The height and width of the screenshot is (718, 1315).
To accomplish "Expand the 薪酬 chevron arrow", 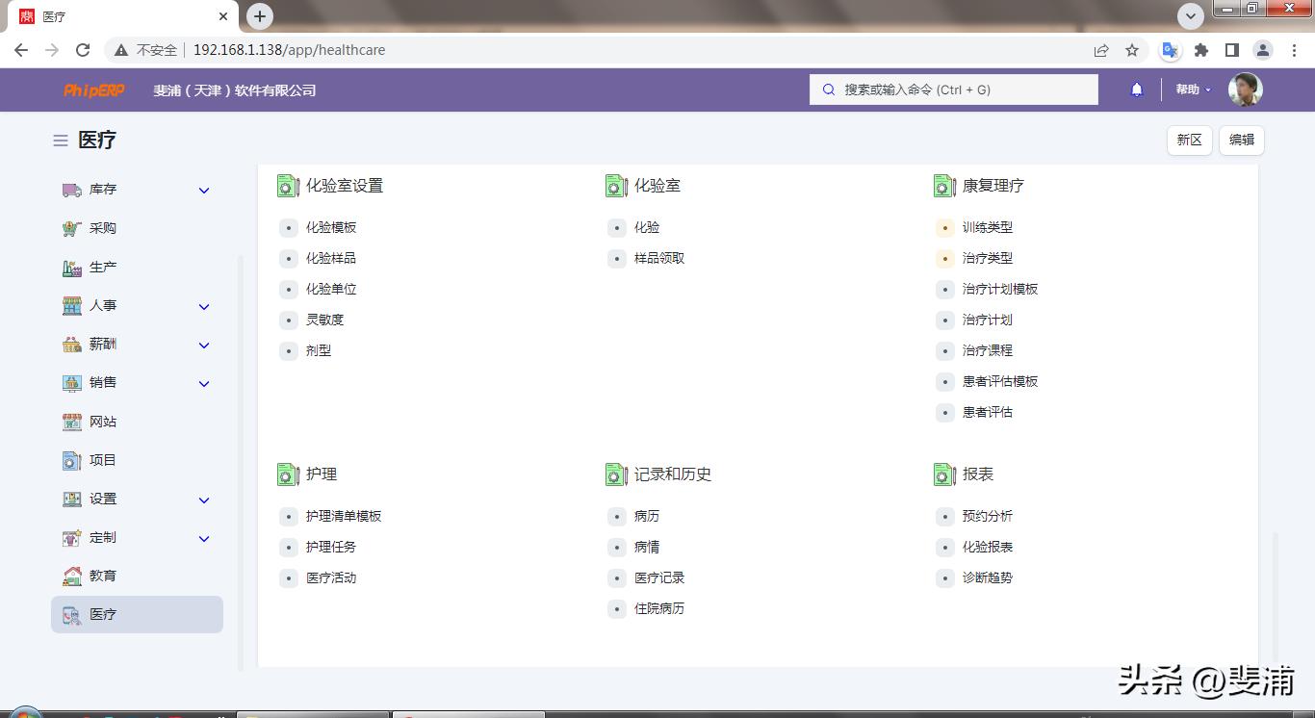I will point(204,345).
